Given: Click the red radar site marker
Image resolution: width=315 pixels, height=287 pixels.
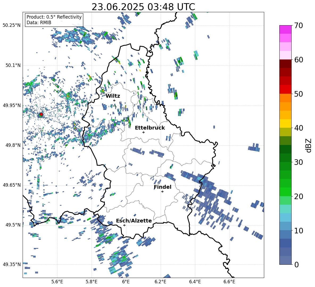Looking at the screenshot, I should click(41, 114).
